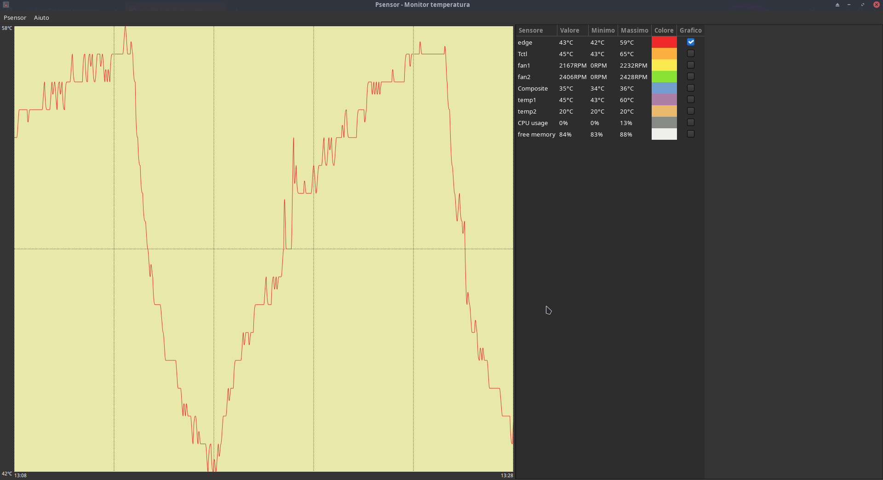Select the Tctl sensor name
This screenshot has height=480, width=883.
point(522,54)
